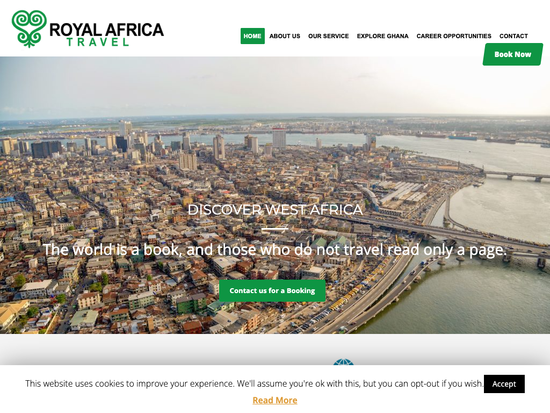
Task: Click the partially visible blue globe icon
Action: coord(343,362)
